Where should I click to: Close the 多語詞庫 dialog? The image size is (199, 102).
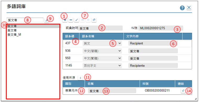click(189, 8)
